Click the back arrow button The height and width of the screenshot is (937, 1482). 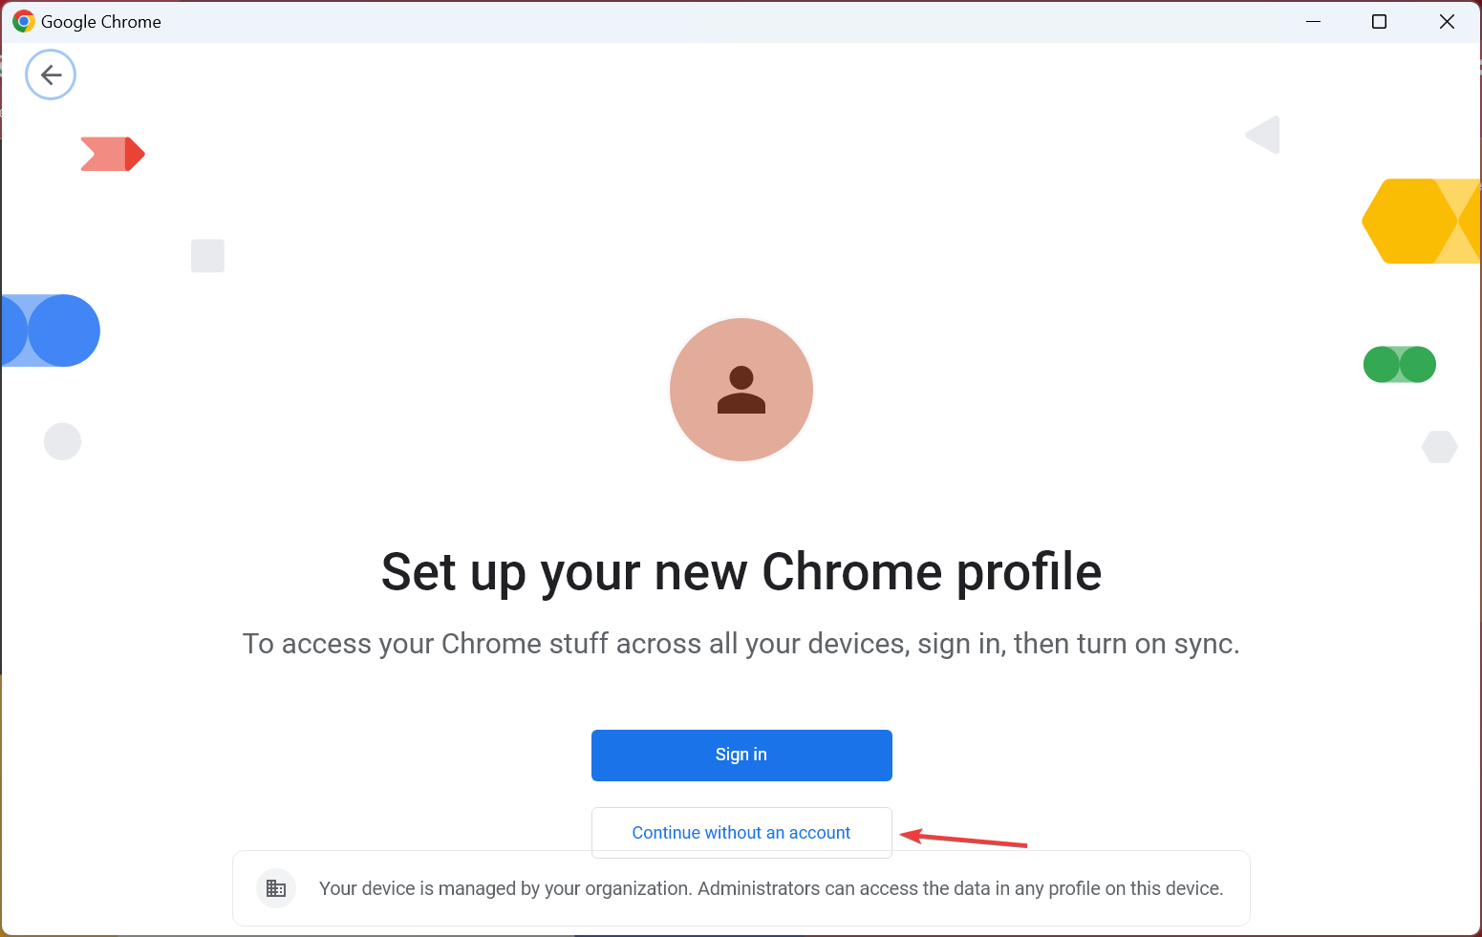50,75
